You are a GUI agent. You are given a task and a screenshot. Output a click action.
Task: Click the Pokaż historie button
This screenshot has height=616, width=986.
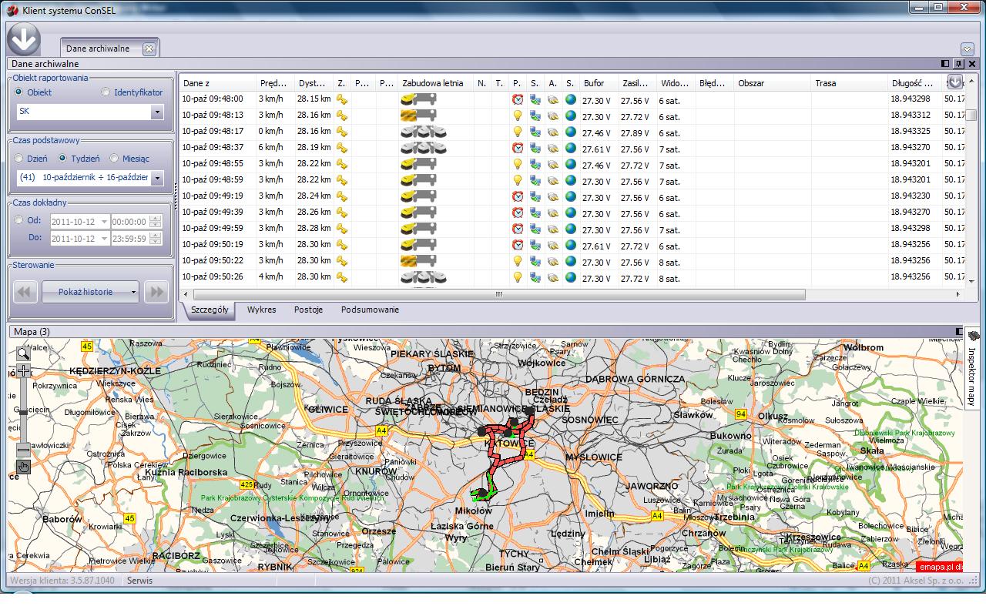pyautogui.click(x=86, y=292)
